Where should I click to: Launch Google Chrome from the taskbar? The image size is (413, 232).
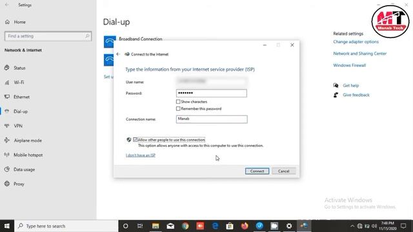(x=185, y=226)
